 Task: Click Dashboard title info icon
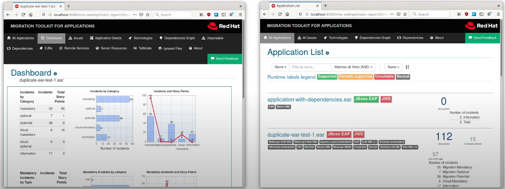pos(55,74)
